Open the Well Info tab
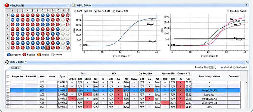Screen dimensions: 253x112 click(x=16, y=68)
